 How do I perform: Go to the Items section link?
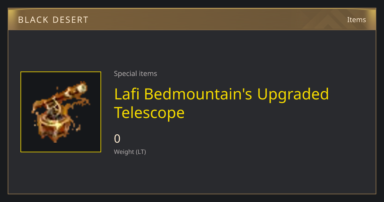pyautogui.click(x=356, y=20)
